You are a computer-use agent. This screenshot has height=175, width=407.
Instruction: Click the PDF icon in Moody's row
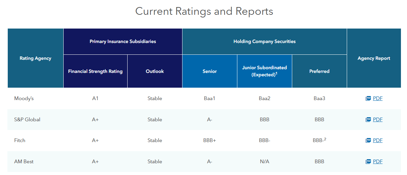[x=368, y=98]
